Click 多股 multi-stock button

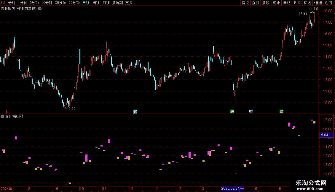(266, 3)
